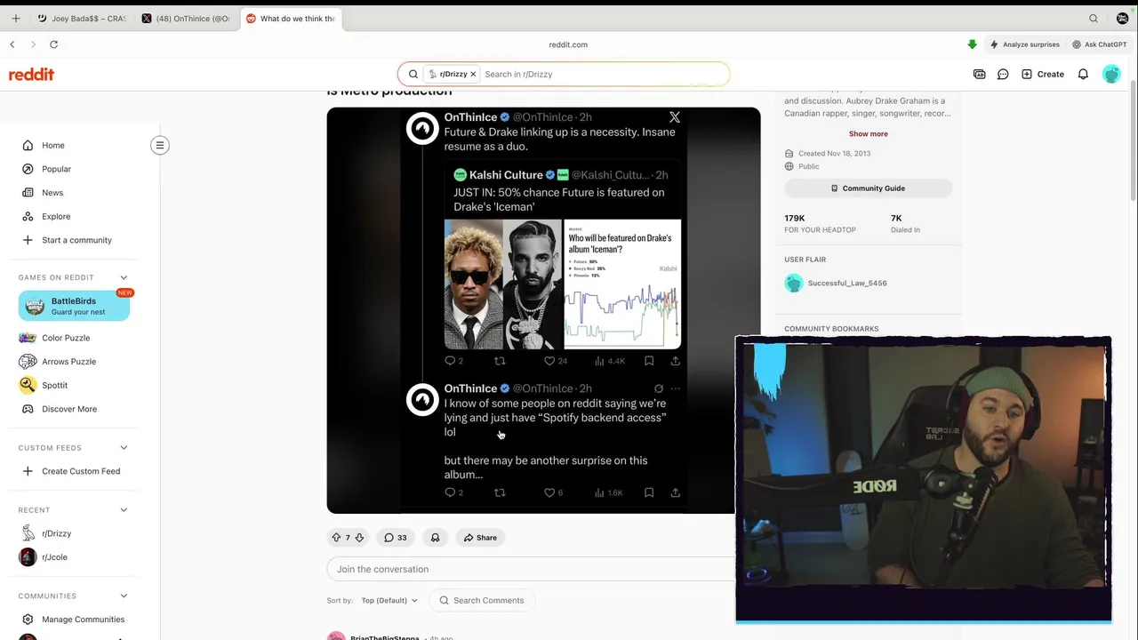This screenshot has height=640, width=1138.
Task: Click the browser search magnifier icon
Action: (1094, 18)
